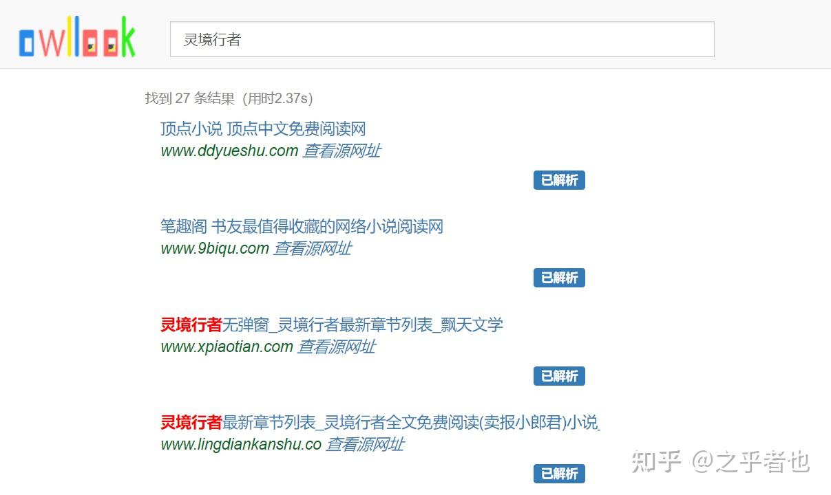Viewport: 831px width, 495px height.
Task: Click 查看源网址 next to www.xpiaotian.com
Action: [x=336, y=346]
